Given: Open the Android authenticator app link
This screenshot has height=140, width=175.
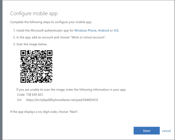Looking at the screenshot, I should 104,30.
